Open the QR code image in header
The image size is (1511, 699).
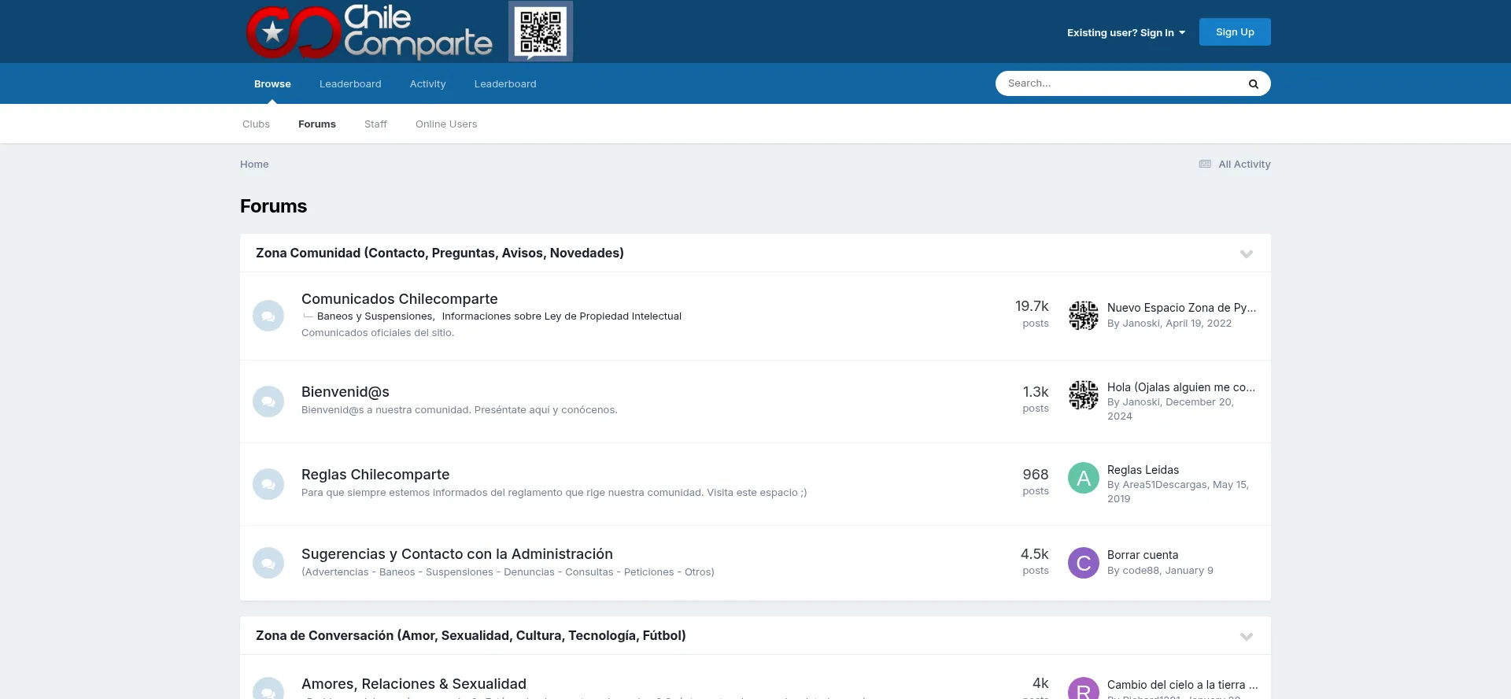541,31
